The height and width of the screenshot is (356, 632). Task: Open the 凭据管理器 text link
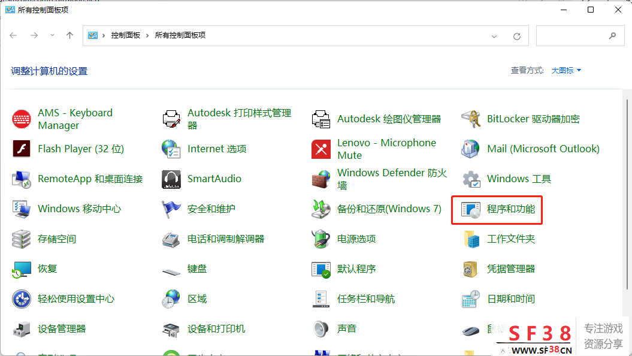pyautogui.click(x=511, y=269)
